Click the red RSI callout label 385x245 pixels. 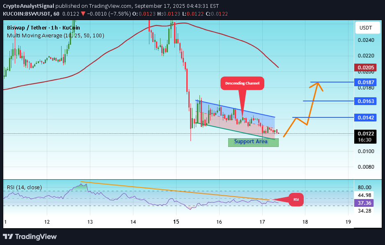296,199
